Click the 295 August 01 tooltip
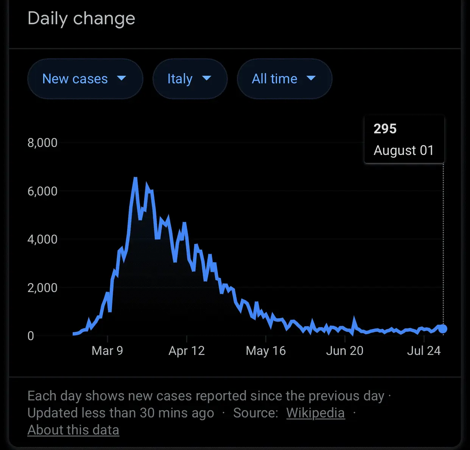 tap(404, 139)
